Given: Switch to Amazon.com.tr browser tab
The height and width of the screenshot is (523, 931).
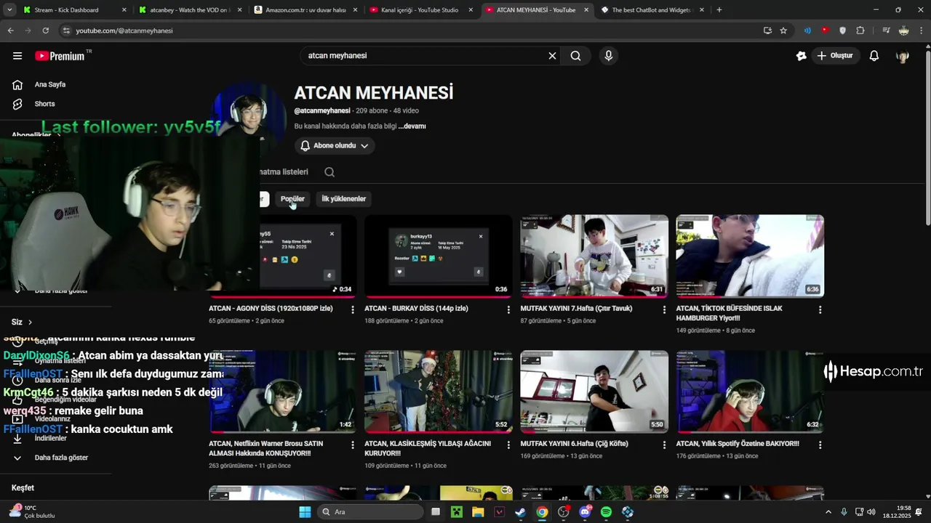Looking at the screenshot, I should point(305,10).
